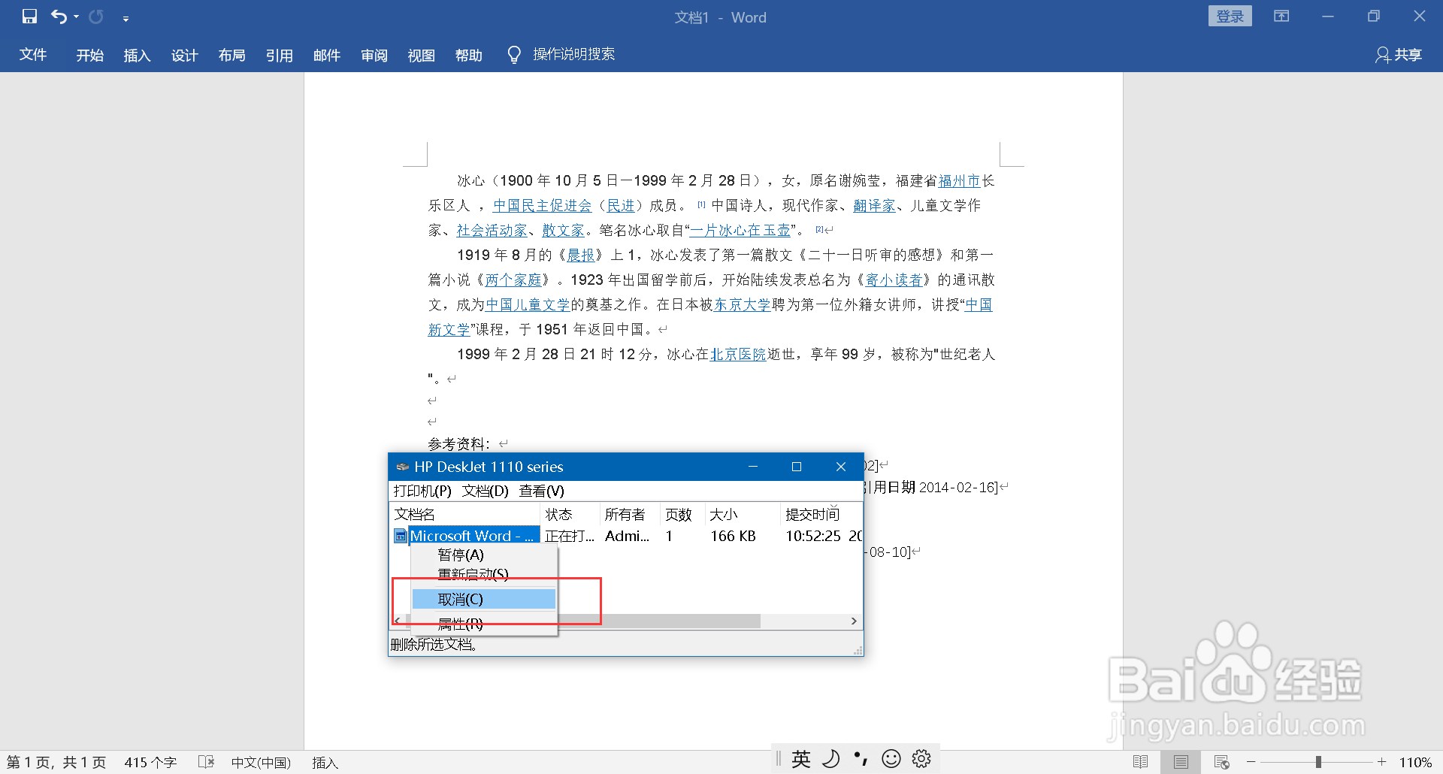Click printer queue scrollbar right arrow

pyautogui.click(x=854, y=621)
